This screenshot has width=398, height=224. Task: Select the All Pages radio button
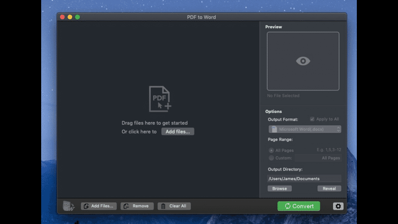[271, 150]
